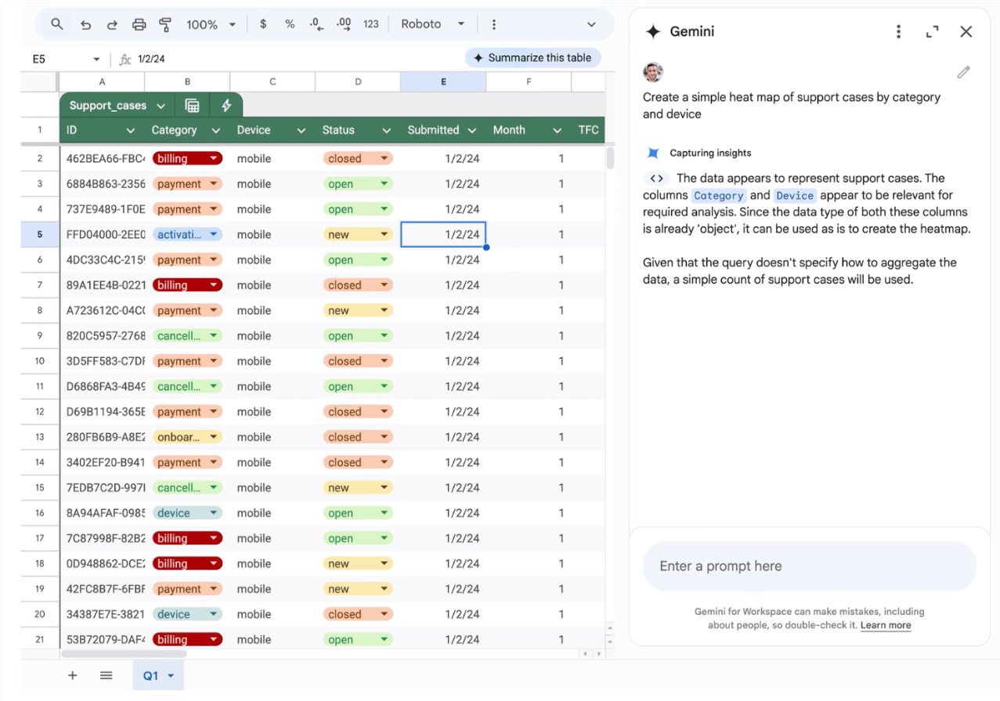The height and width of the screenshot is (701, 1000).
Task: Click the Redo icon
Action: 112,24
